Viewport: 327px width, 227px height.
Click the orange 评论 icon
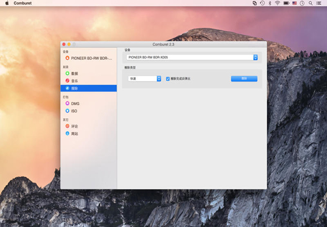(x=68, y=126)
